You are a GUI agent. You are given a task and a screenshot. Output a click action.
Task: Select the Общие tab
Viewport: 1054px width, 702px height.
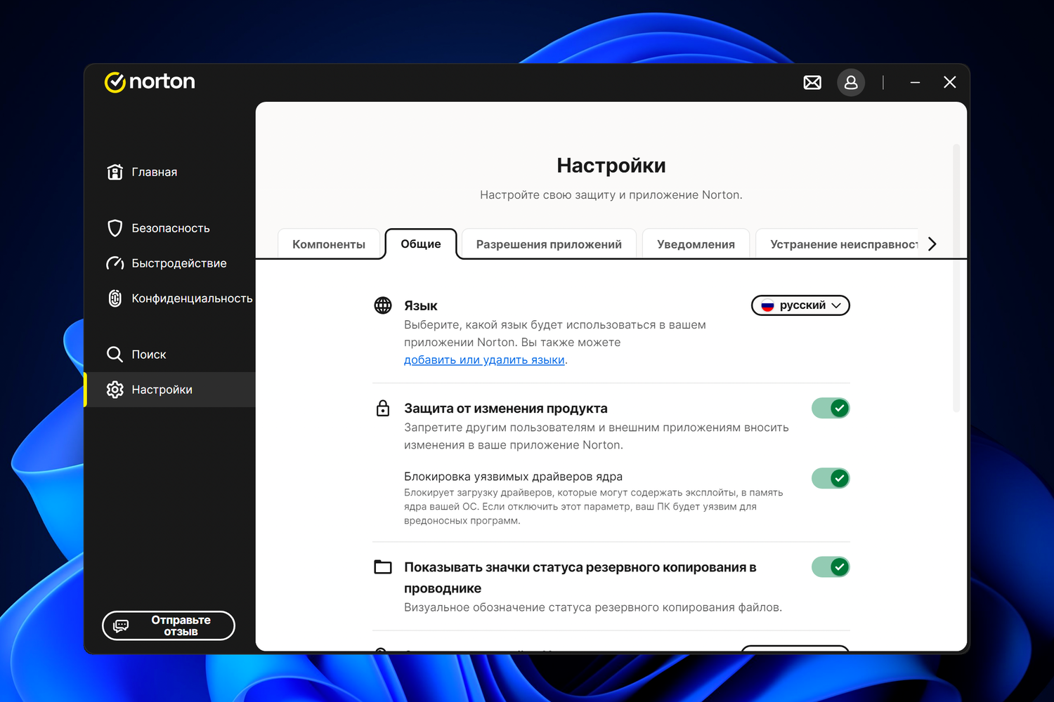(421, 244)
